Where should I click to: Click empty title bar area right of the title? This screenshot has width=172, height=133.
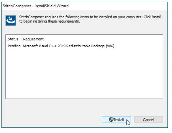tap(119, 6)
